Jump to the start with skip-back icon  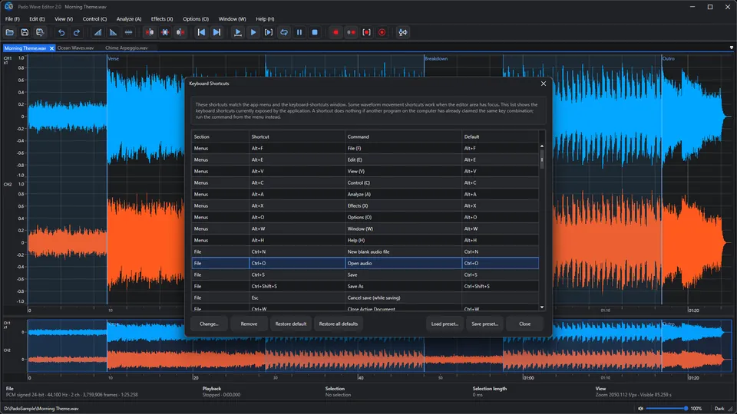(201, 32)
